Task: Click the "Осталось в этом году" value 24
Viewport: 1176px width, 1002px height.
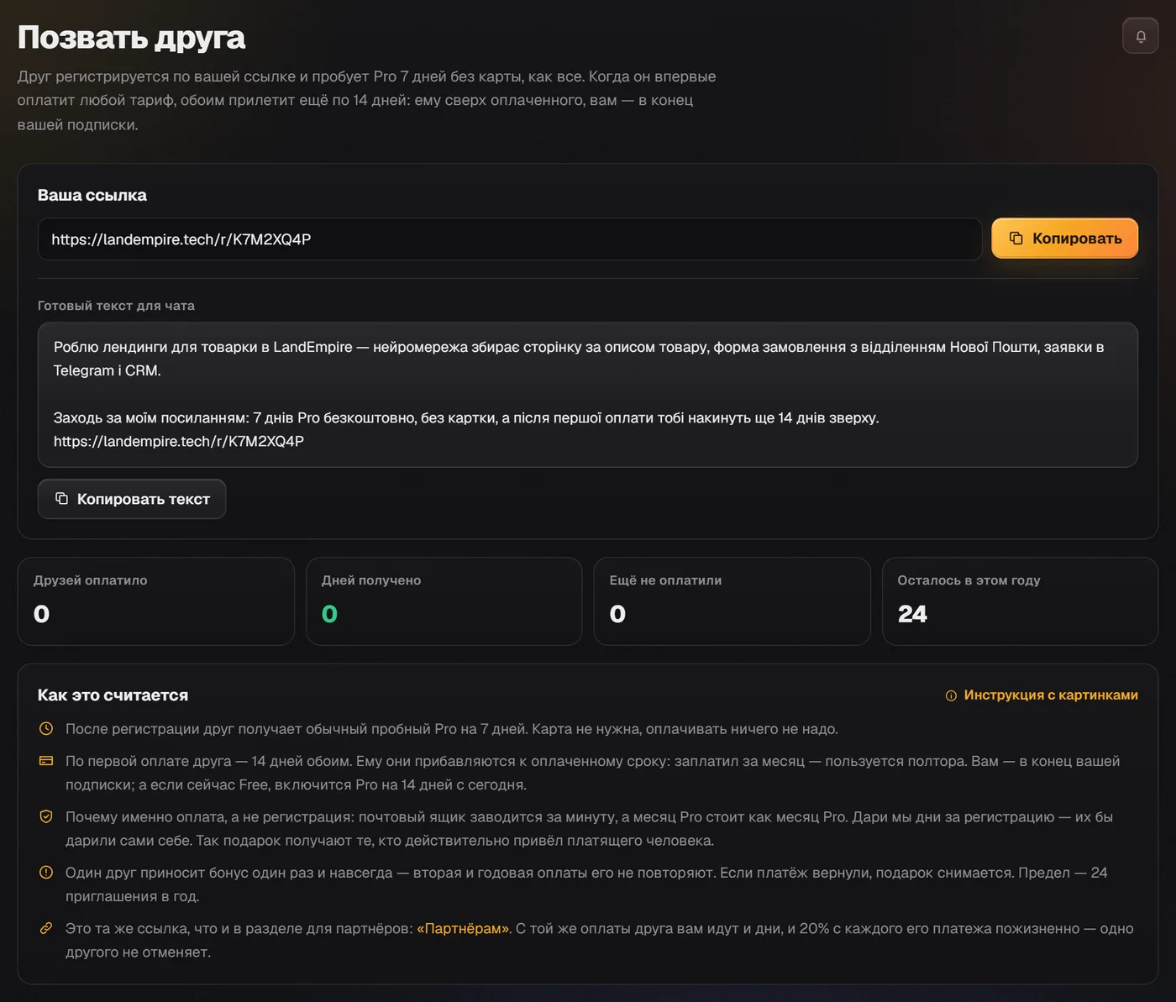Action: pyautogui.click(x=912, y=614)
